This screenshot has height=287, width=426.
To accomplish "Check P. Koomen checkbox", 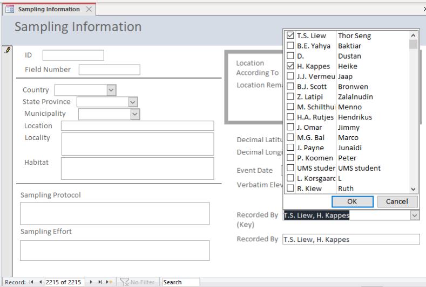I will [290, 157].
